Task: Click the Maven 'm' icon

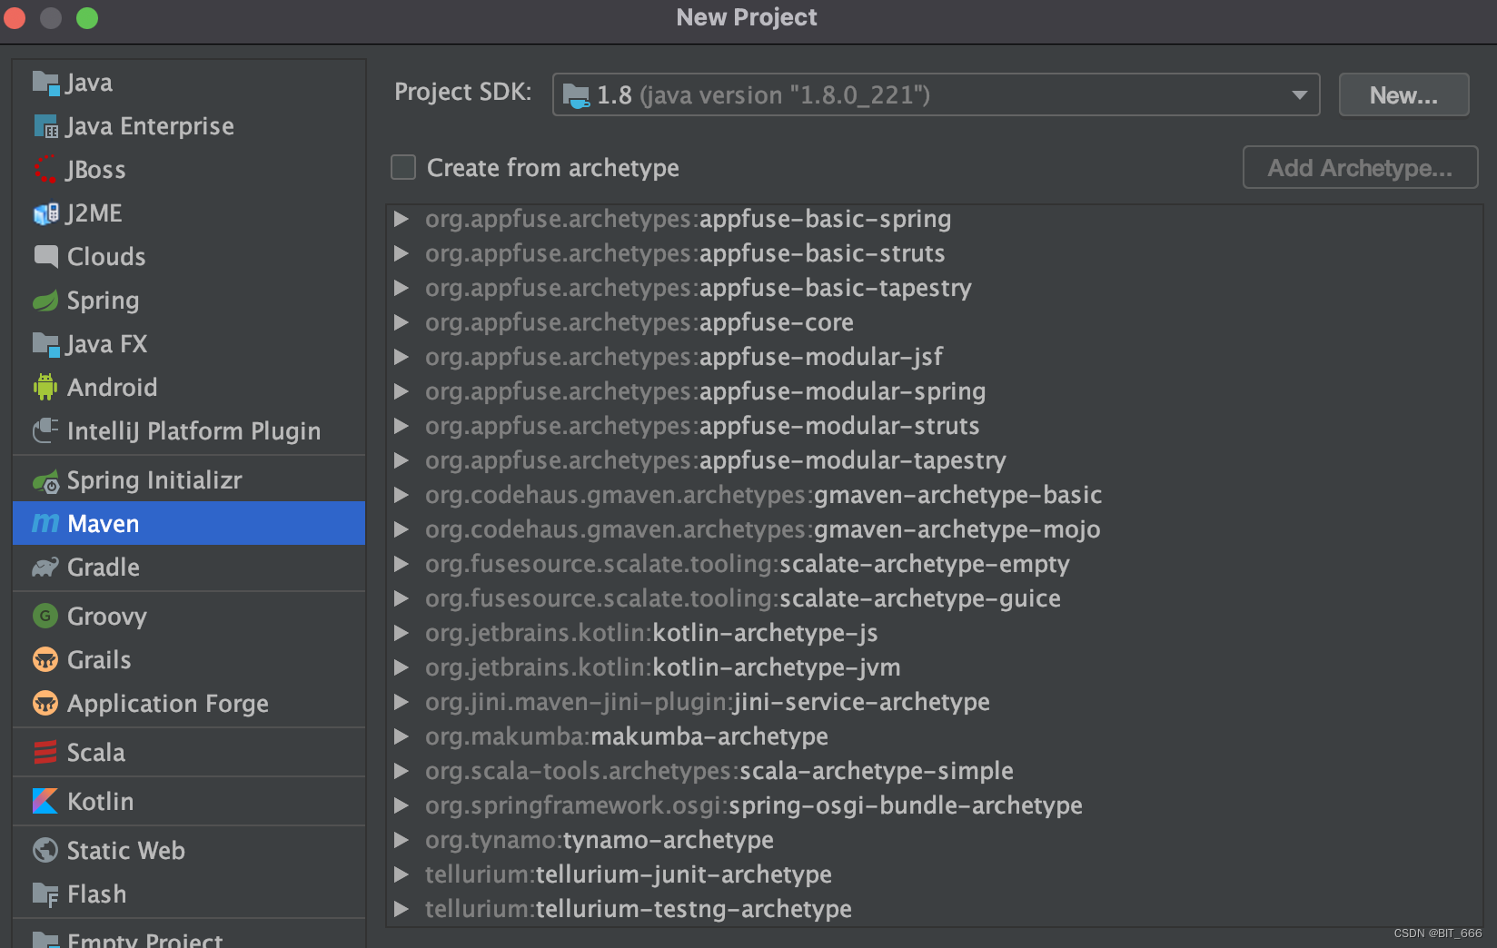Action: point(45,524)
